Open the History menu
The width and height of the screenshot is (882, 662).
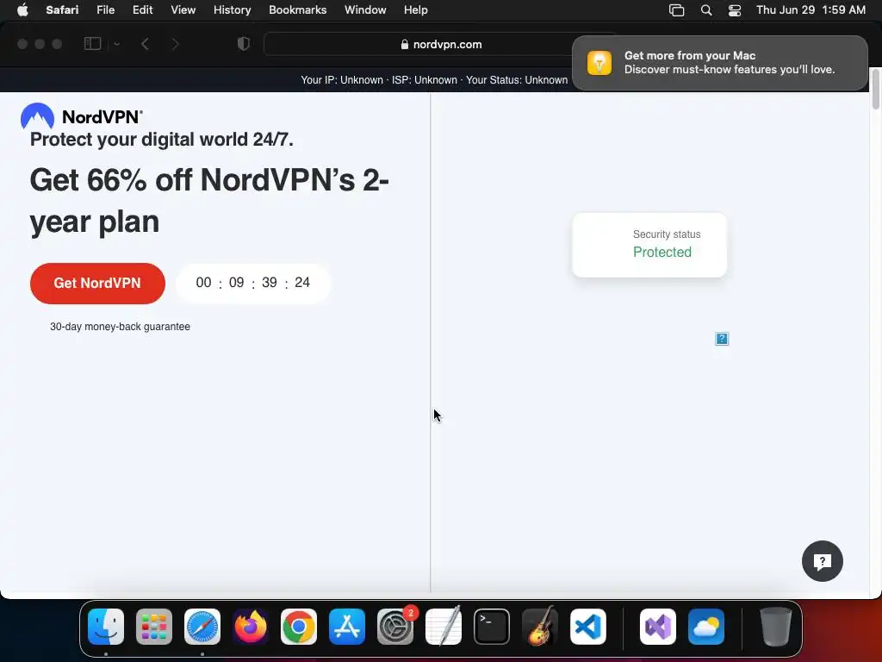tap(232, 10)
